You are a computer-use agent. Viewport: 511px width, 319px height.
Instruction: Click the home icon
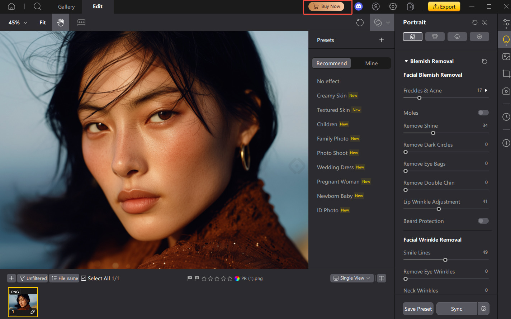point(11,6)
